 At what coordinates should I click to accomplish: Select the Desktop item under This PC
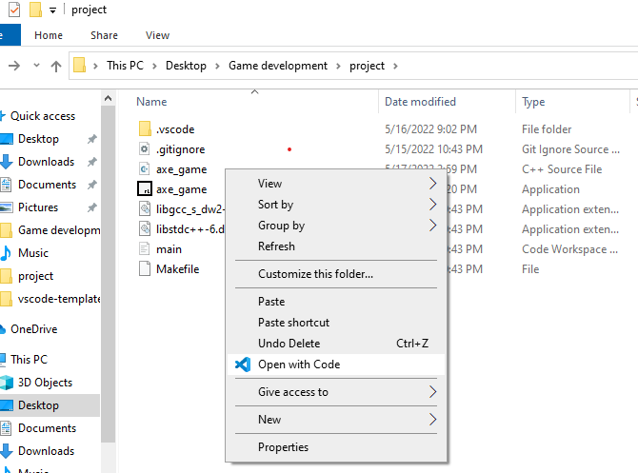38,405
